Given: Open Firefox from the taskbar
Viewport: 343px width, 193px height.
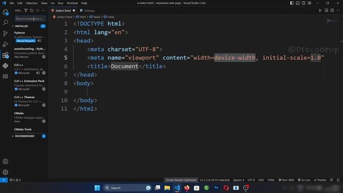Looking at the screenshot, I should (x=187, y=188).
